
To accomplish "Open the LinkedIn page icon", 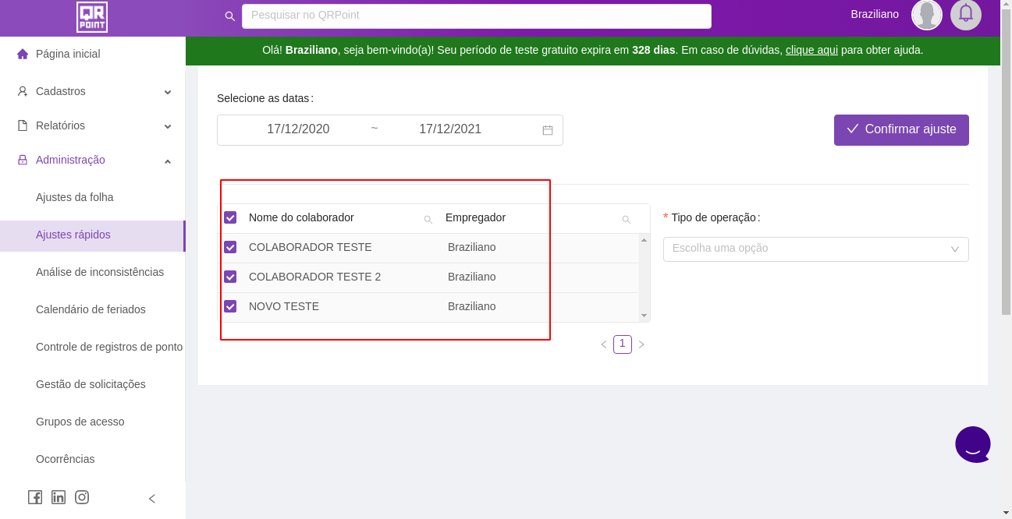I will 59,497.
